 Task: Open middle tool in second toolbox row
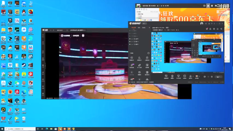pos(139,66)
